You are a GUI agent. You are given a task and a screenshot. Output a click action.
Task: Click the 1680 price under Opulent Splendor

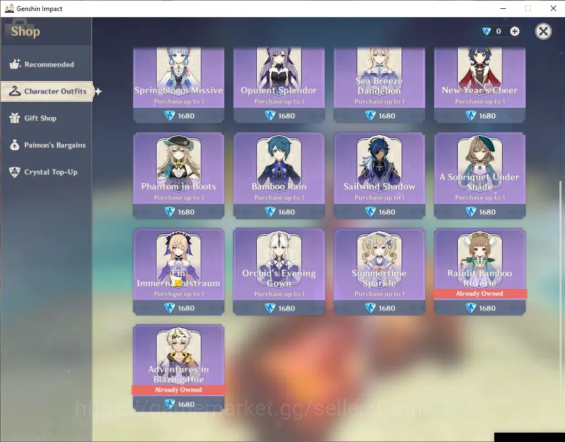click(287, 115)
